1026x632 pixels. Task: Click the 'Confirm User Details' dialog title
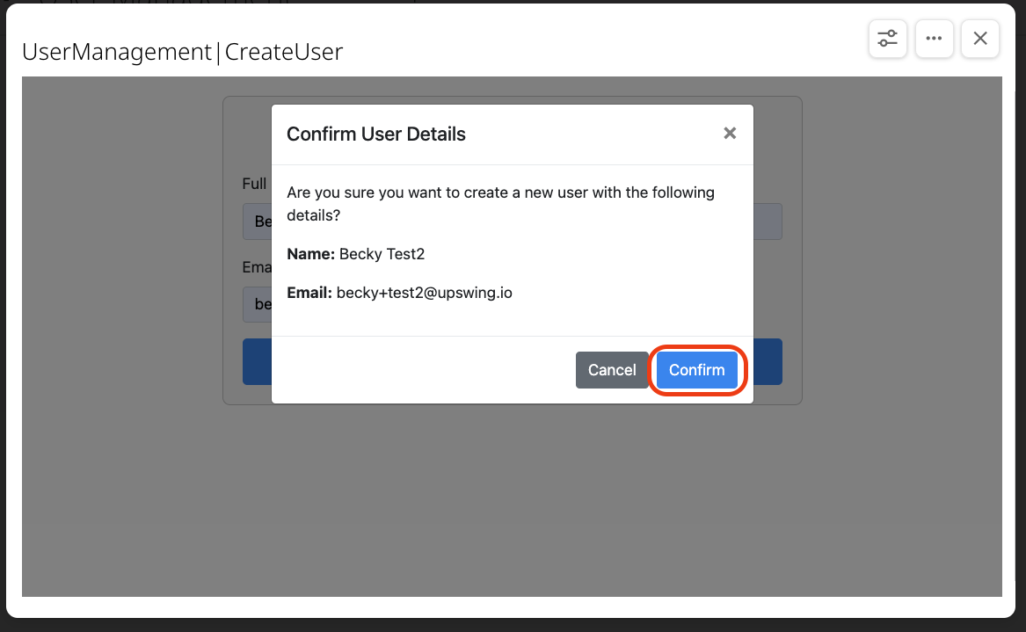(x=376, y=134)
